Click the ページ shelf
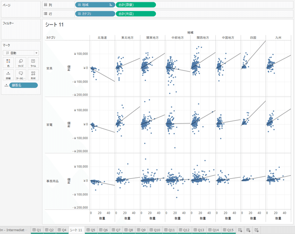295x234 pixels. tap(21, 10)
